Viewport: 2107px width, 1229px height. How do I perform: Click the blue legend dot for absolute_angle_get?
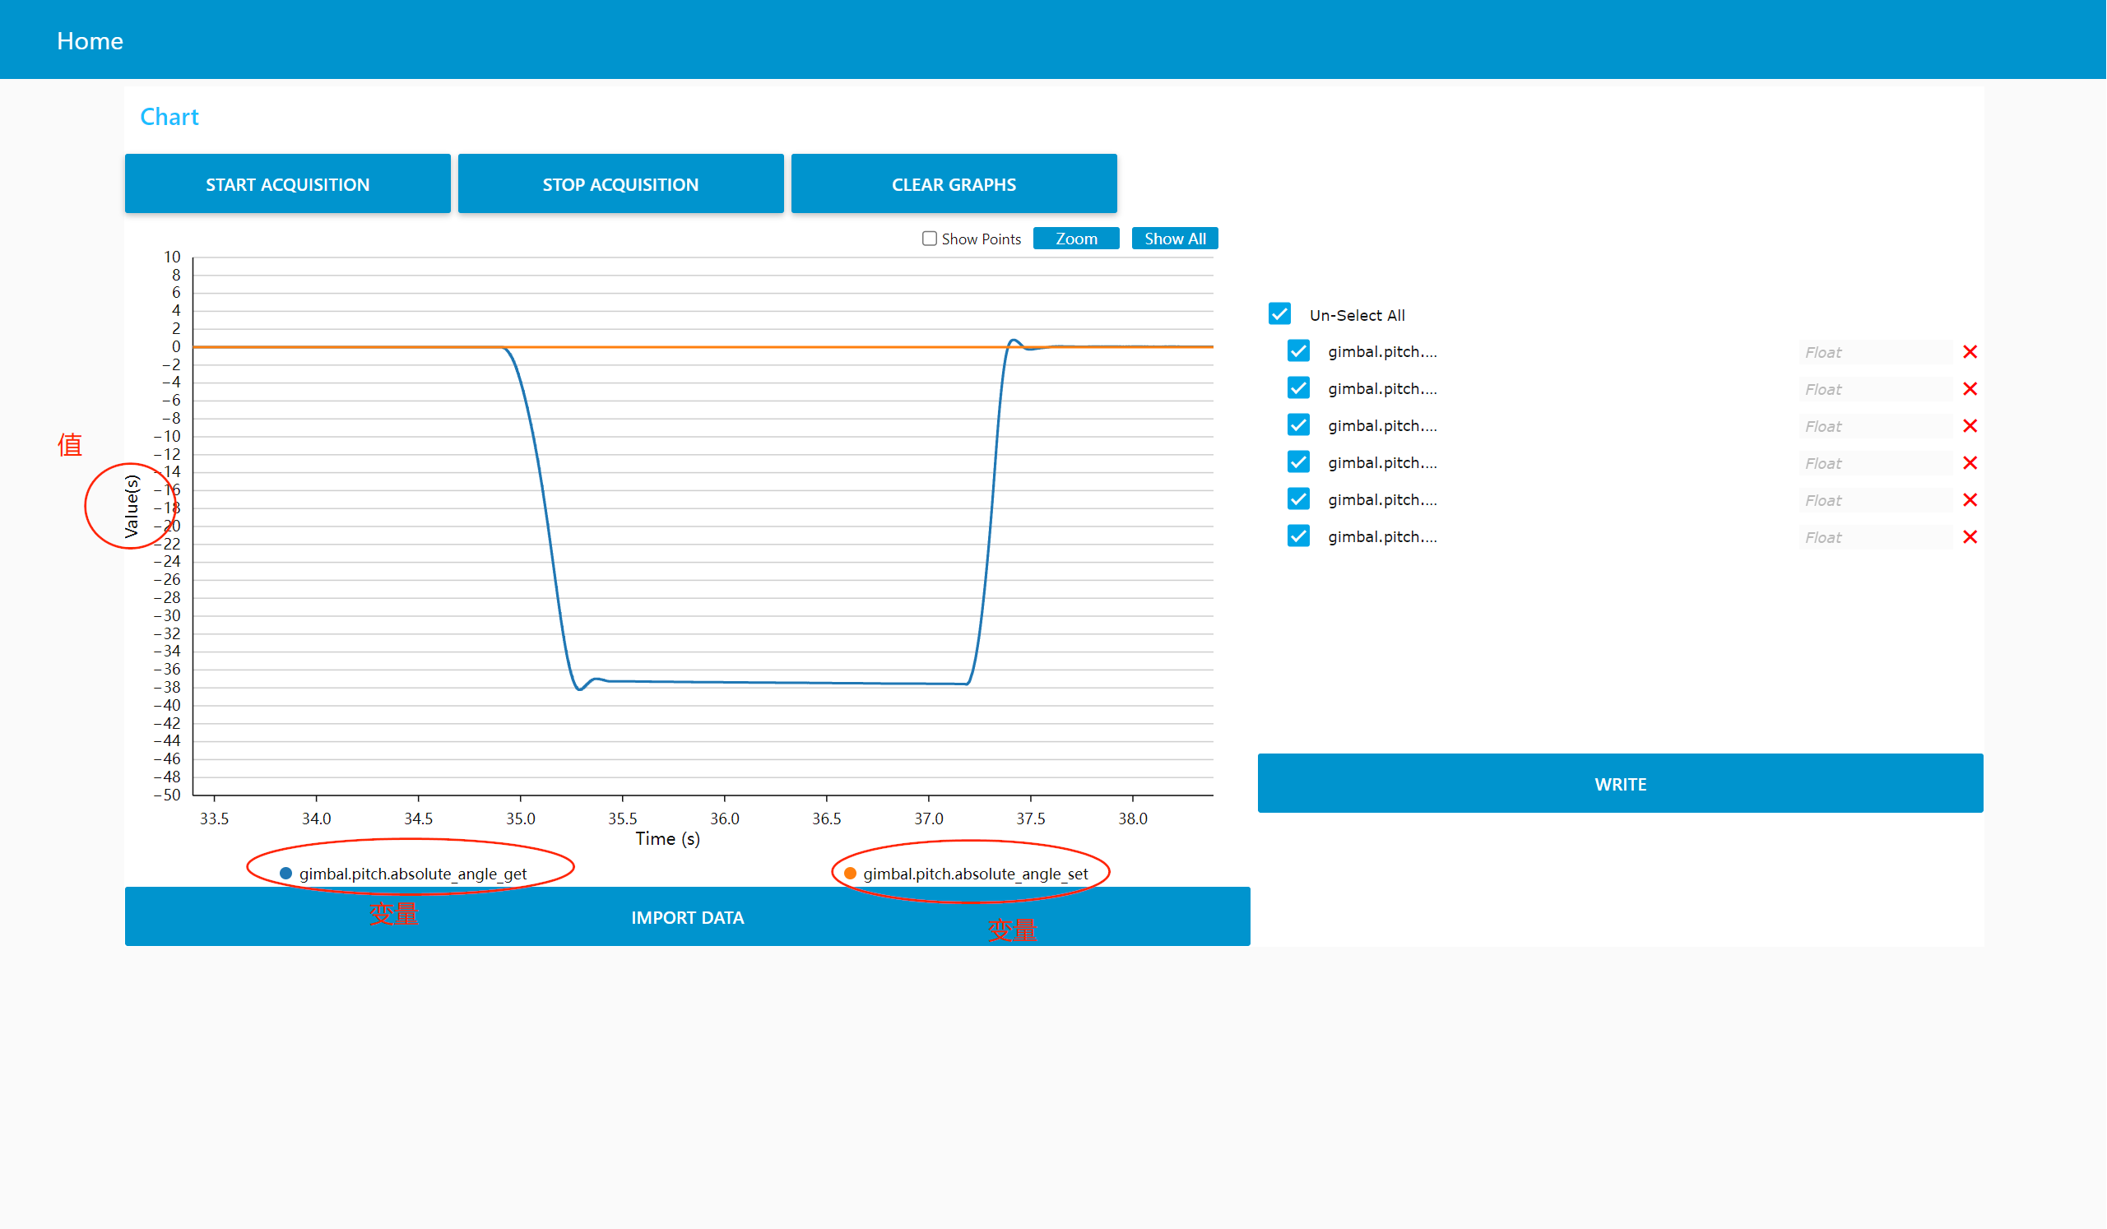click(285, 873)
